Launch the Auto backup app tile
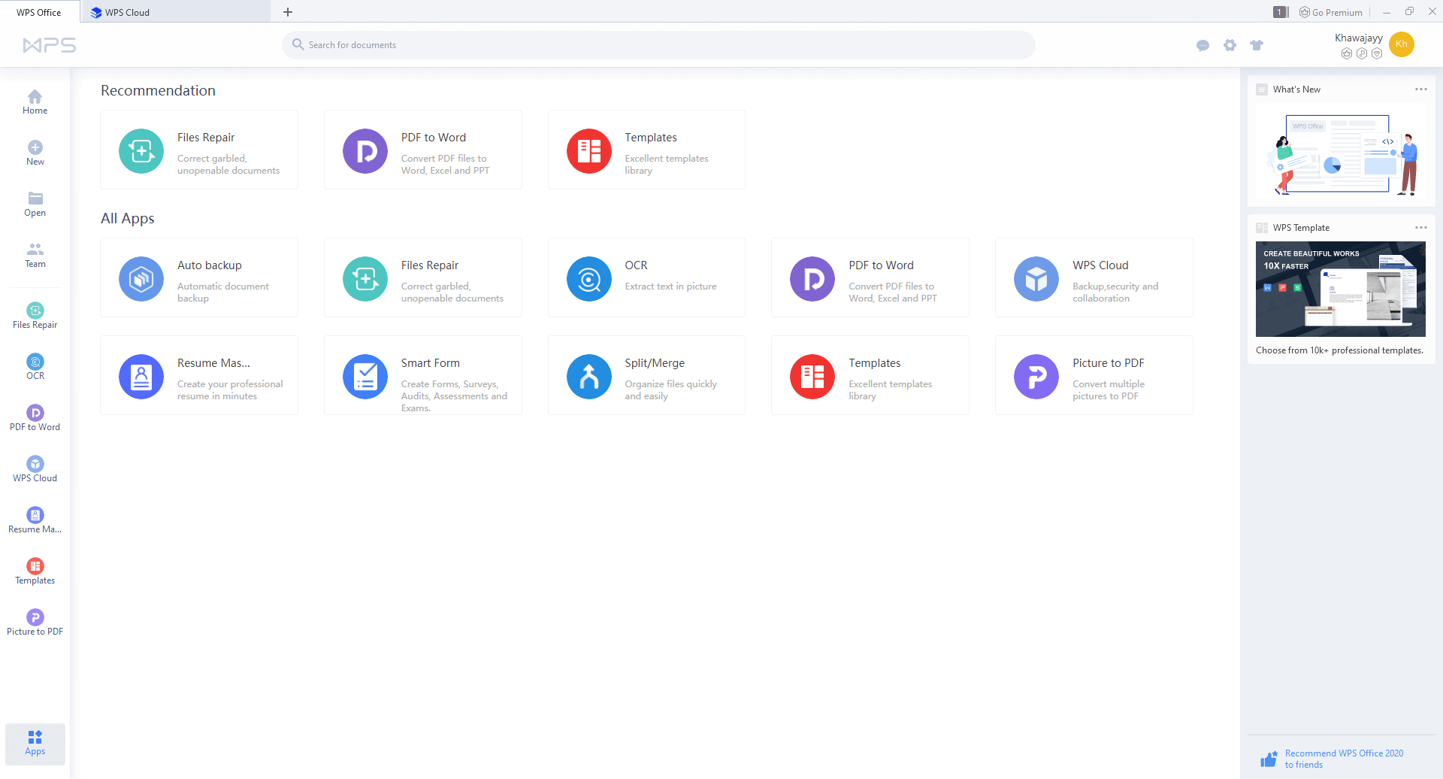 point(199,277)
